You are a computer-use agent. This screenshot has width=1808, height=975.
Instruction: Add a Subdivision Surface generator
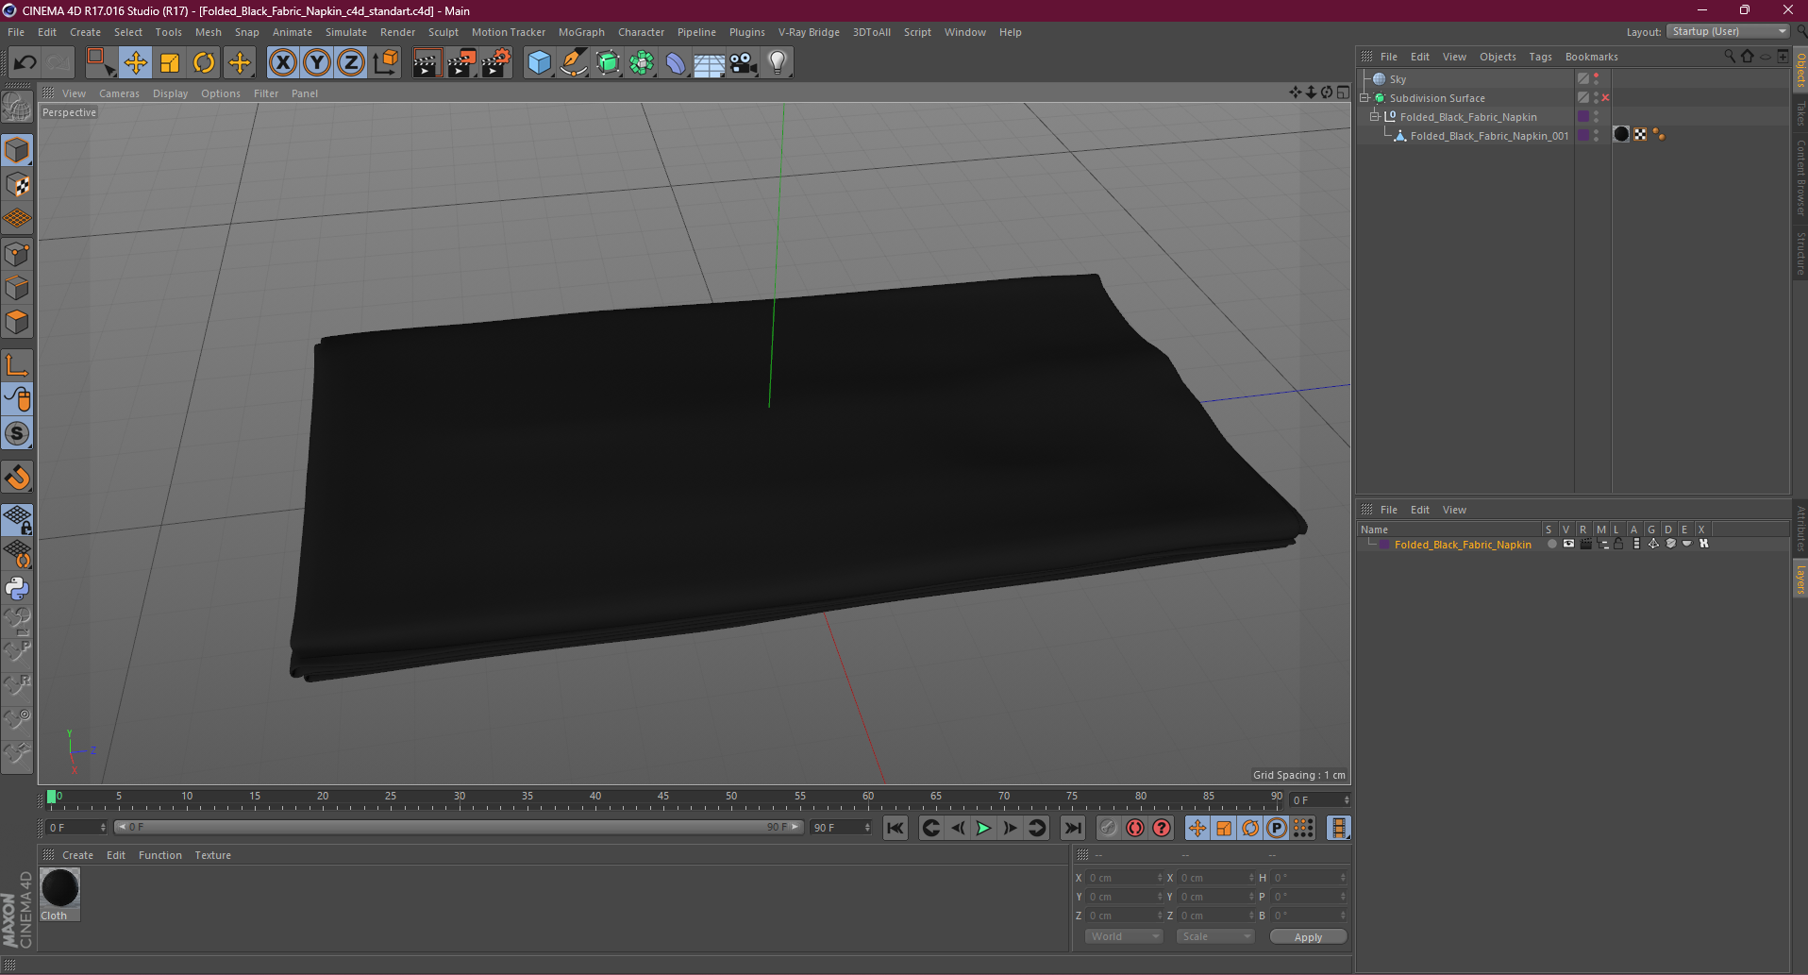click(608, 63)
